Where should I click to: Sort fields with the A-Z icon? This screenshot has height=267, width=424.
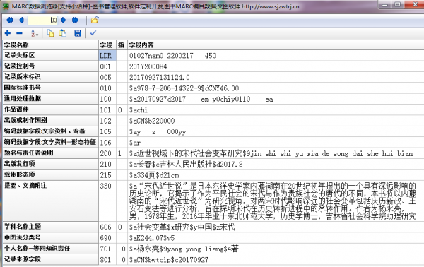[35, 33]
